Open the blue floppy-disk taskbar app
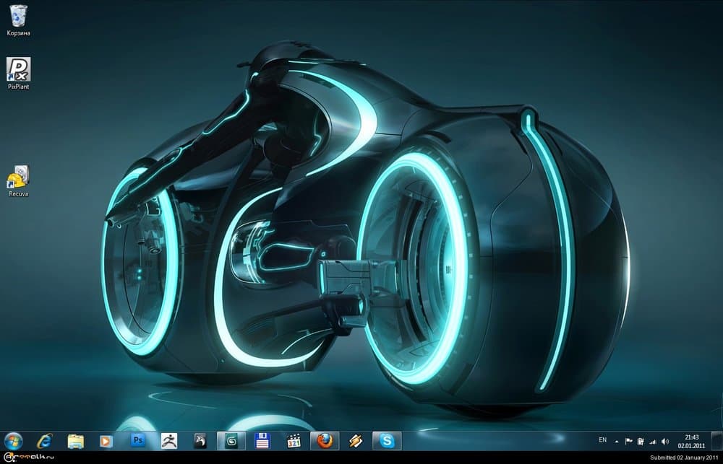 262,441
